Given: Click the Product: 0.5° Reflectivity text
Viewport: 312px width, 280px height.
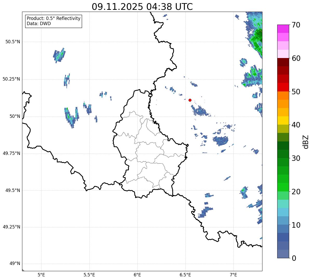Looking at the screenshot, I should pos(53,19).
